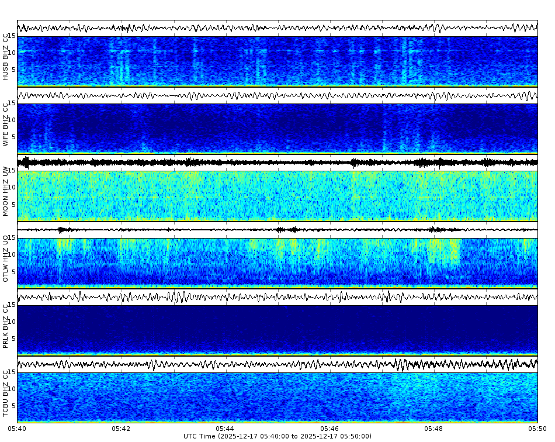
Task: Click the UTC Time axis title
Action: [x=277, y=436]
